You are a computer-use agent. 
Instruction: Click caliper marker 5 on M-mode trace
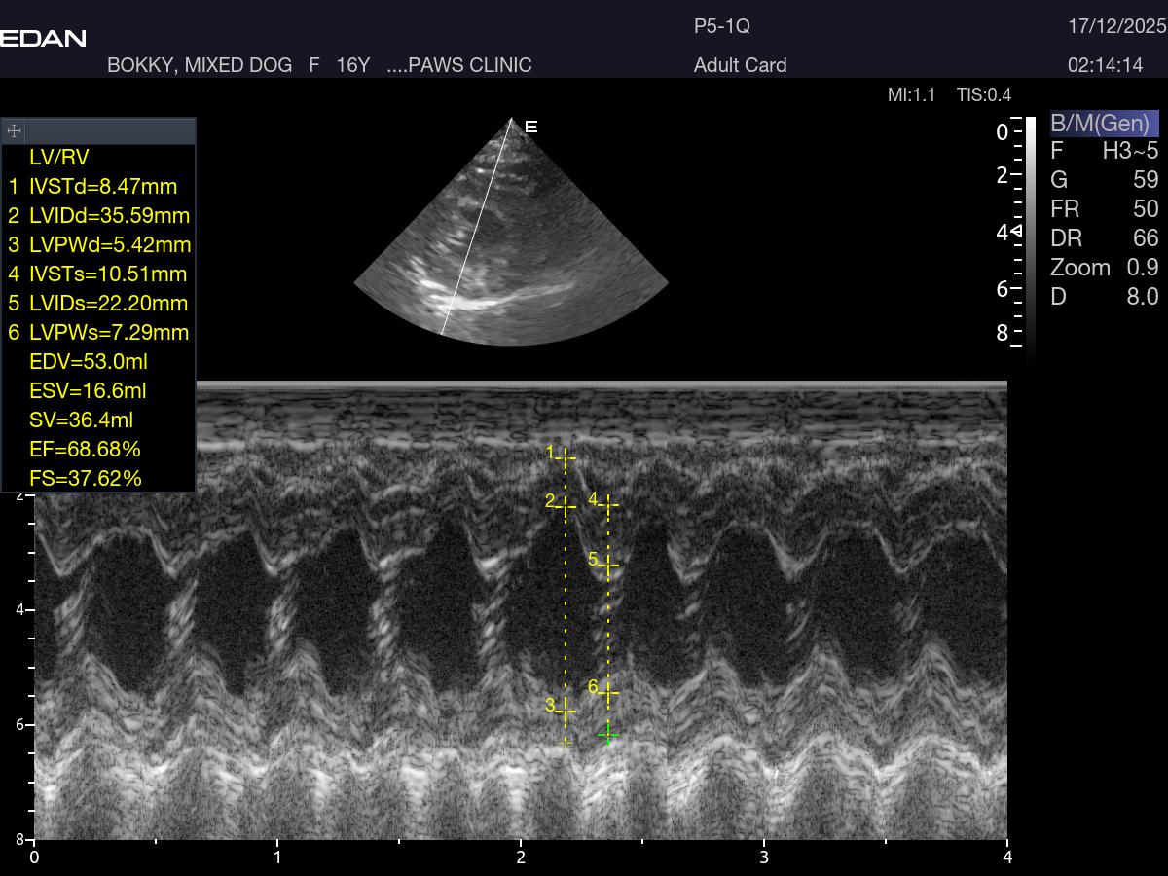click(608, 565)
